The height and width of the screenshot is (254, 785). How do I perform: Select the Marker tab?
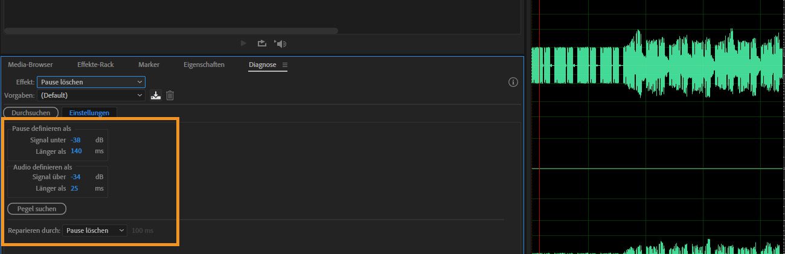[x=149, y=65]
